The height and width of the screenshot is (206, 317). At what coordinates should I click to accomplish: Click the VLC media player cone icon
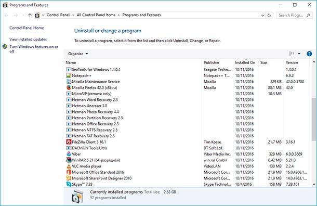pyautogui.click(x=69, y=166)
